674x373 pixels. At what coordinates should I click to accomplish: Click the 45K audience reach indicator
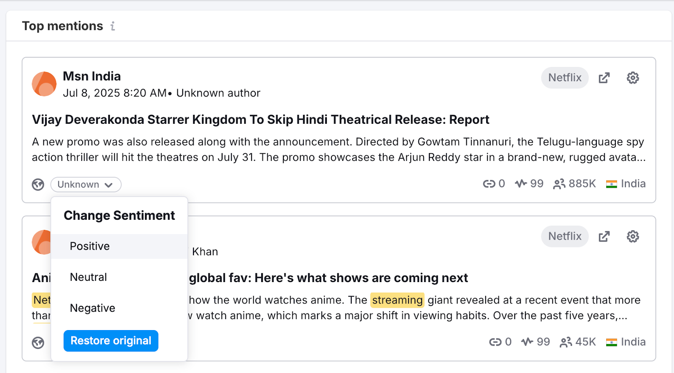[578, 342]
